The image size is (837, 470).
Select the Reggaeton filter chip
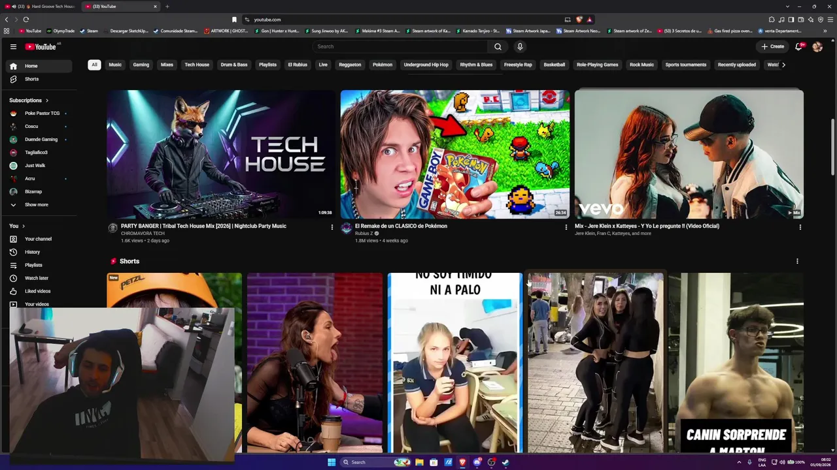click(x=350, y=65)
